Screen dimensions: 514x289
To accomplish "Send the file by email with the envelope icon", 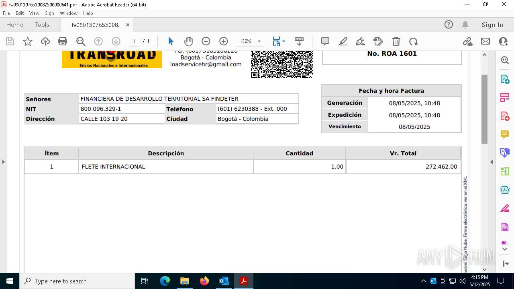I will pyautogui.click(x=485, y=41).
